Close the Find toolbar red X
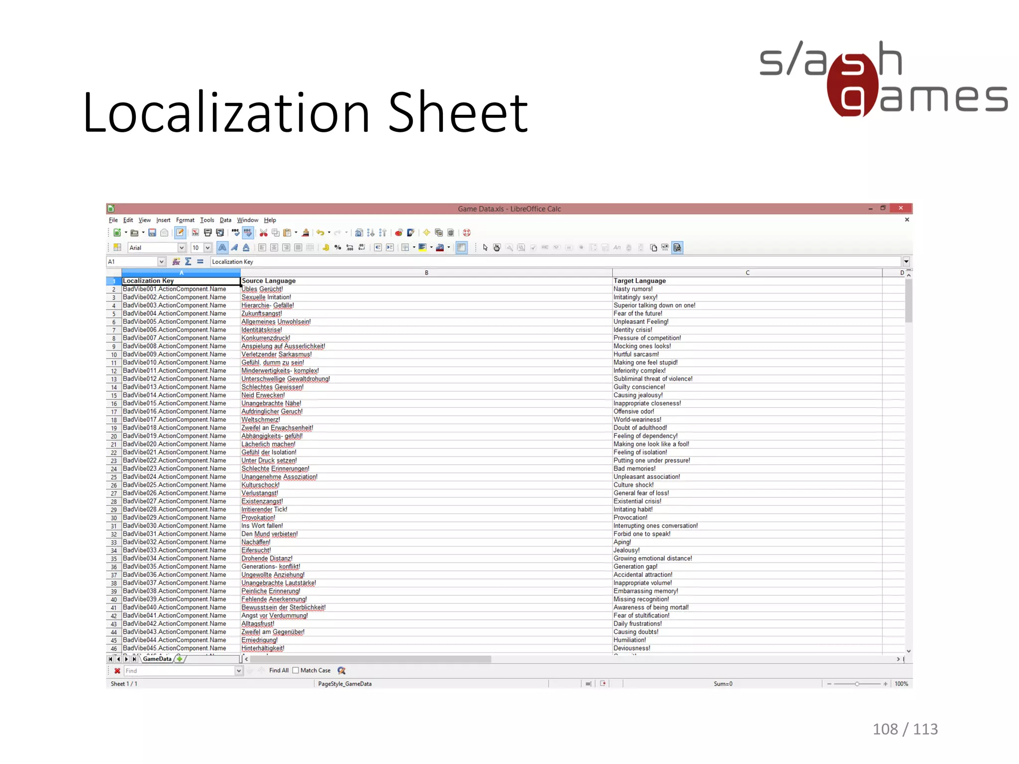 coord(117,670)
